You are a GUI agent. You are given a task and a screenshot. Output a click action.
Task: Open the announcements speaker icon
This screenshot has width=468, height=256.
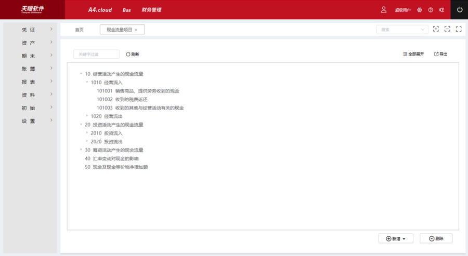pos(441,10)
